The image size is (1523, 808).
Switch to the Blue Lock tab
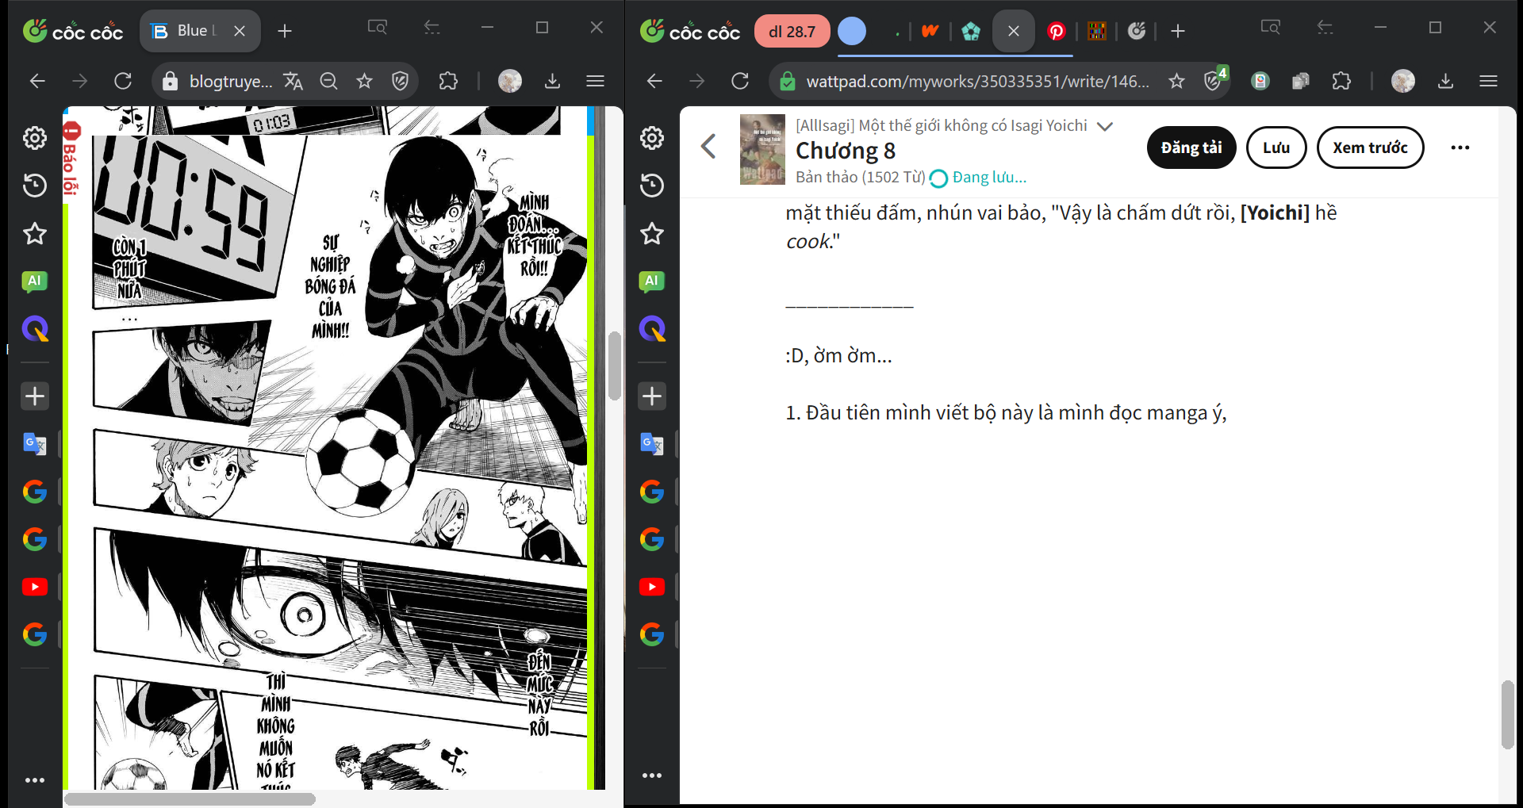[x=201, y=31]
